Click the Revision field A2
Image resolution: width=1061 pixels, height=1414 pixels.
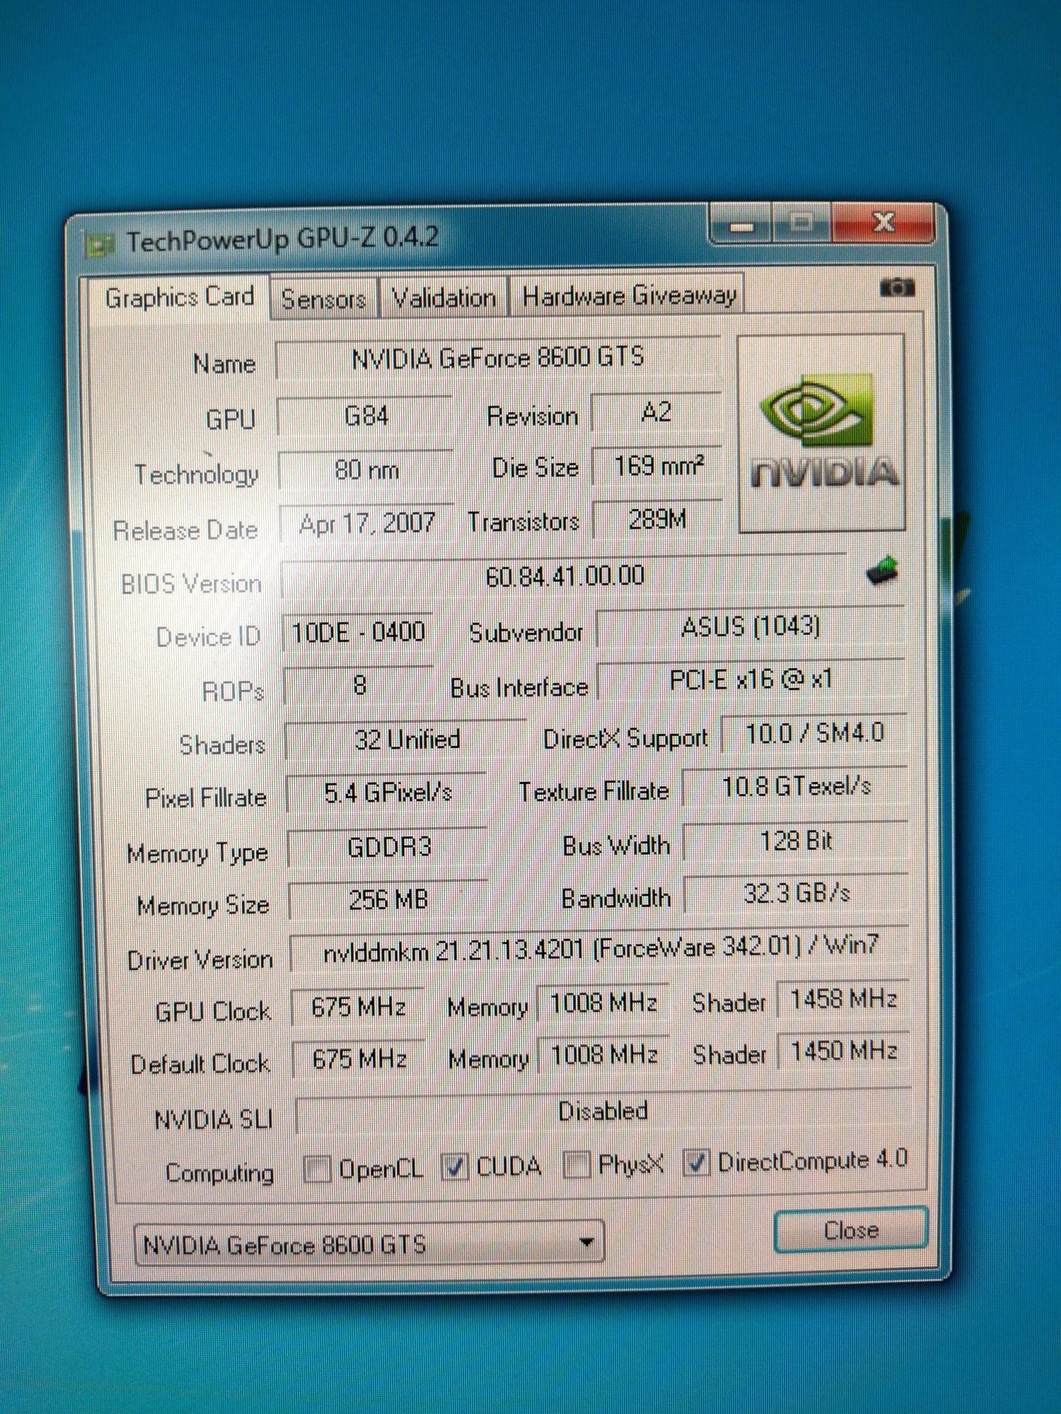pos(656,412)
